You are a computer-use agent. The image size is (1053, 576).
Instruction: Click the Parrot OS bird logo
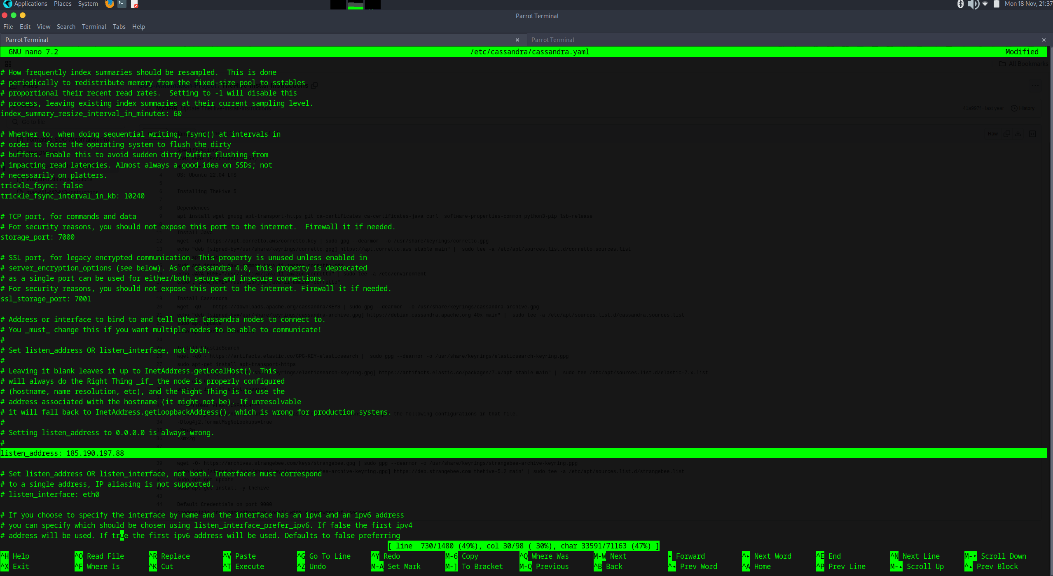[x=7, y=4]
